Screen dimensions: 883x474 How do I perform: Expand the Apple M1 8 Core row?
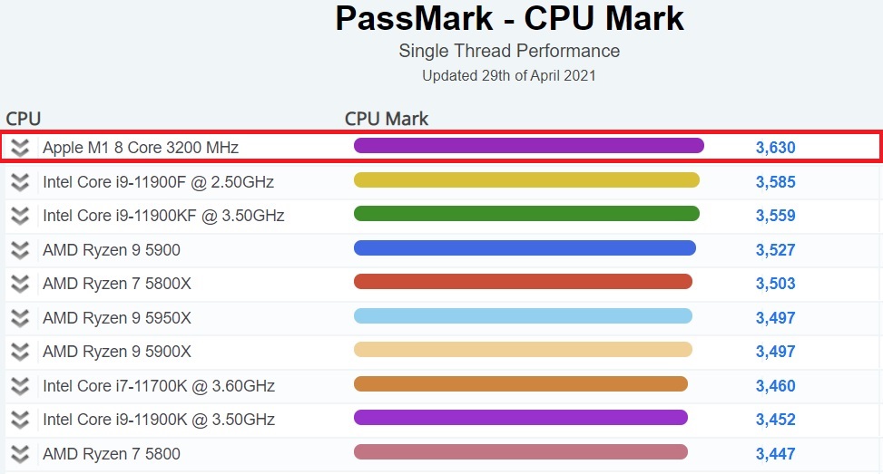pos(21,148)
